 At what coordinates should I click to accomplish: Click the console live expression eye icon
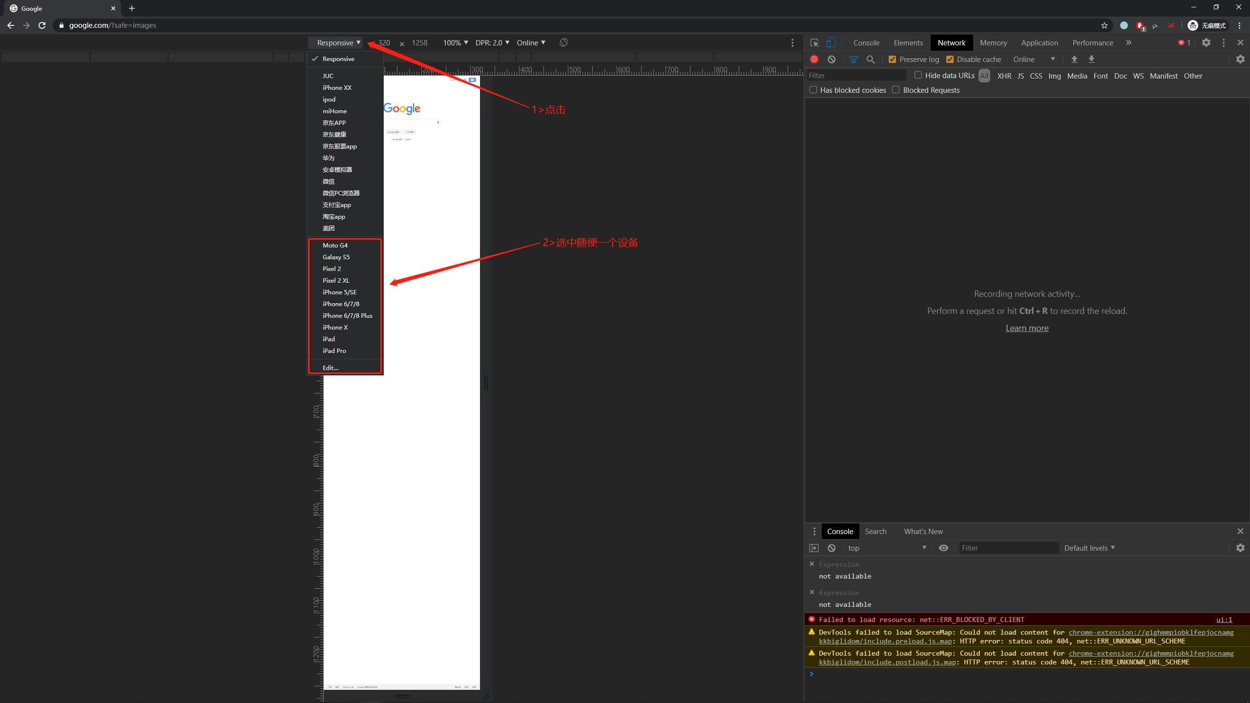[943, 548]
